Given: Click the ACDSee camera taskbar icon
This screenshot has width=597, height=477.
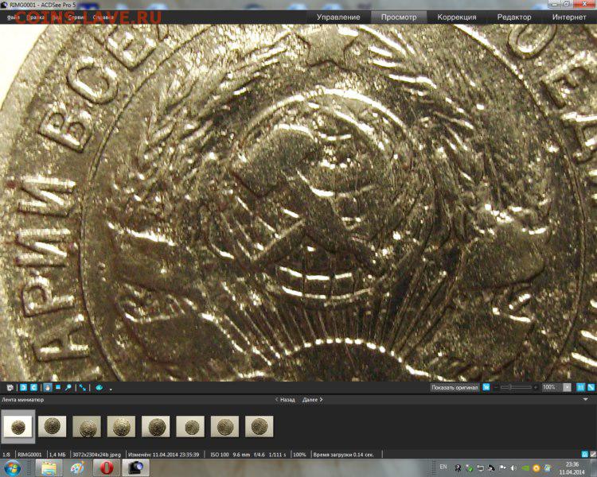Looking at the screenshot, I should click(x=135, y=468).
